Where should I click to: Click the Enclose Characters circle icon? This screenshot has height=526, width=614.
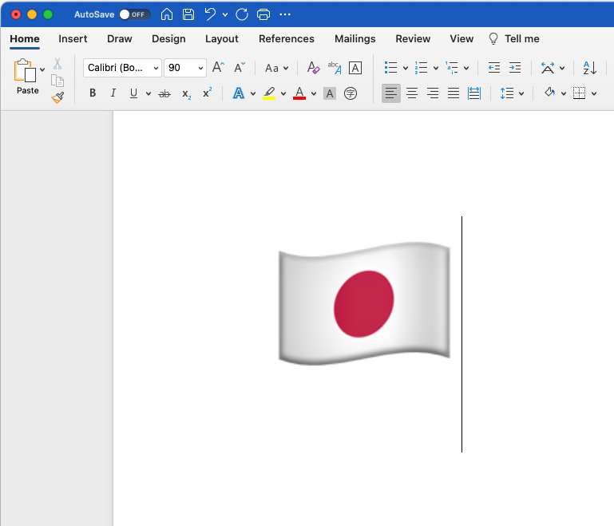click(x=351, y=93)
